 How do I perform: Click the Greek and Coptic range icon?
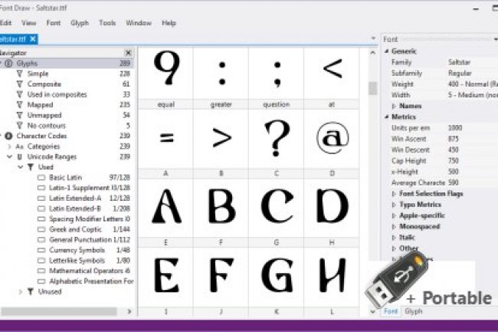pos(41,229)
